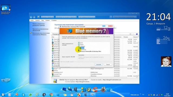Open the yellow folder icon in the taskbar
Screen dimensions: 173x97
[x=65, y=95]
